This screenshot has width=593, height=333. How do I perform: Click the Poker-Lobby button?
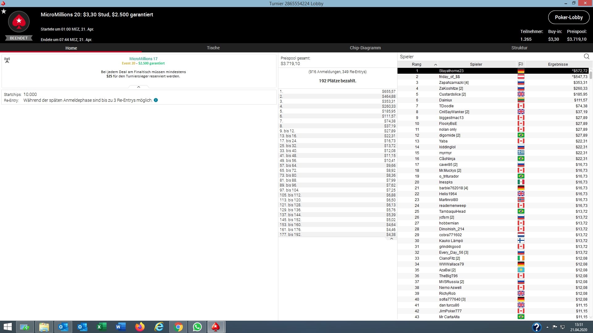569,18
